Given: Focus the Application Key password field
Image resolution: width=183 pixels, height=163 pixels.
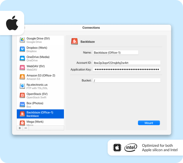Looking at the screenshot, I should (126, 70).
